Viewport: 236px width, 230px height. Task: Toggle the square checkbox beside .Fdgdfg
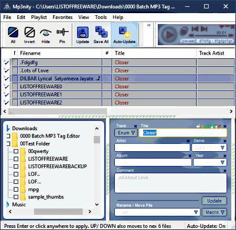pos(15,62)
